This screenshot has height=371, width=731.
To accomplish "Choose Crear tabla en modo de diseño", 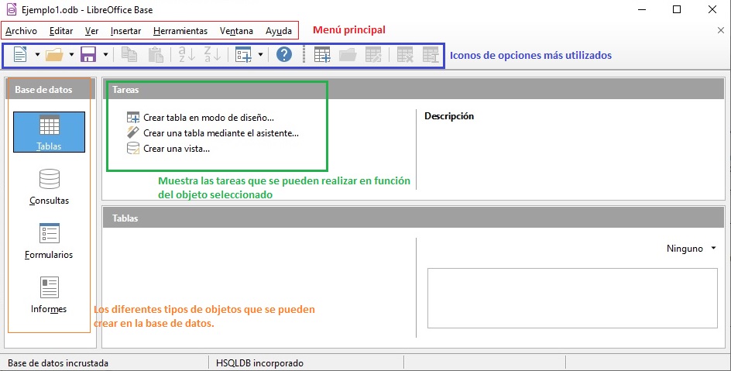I will [x=201, y=118].
